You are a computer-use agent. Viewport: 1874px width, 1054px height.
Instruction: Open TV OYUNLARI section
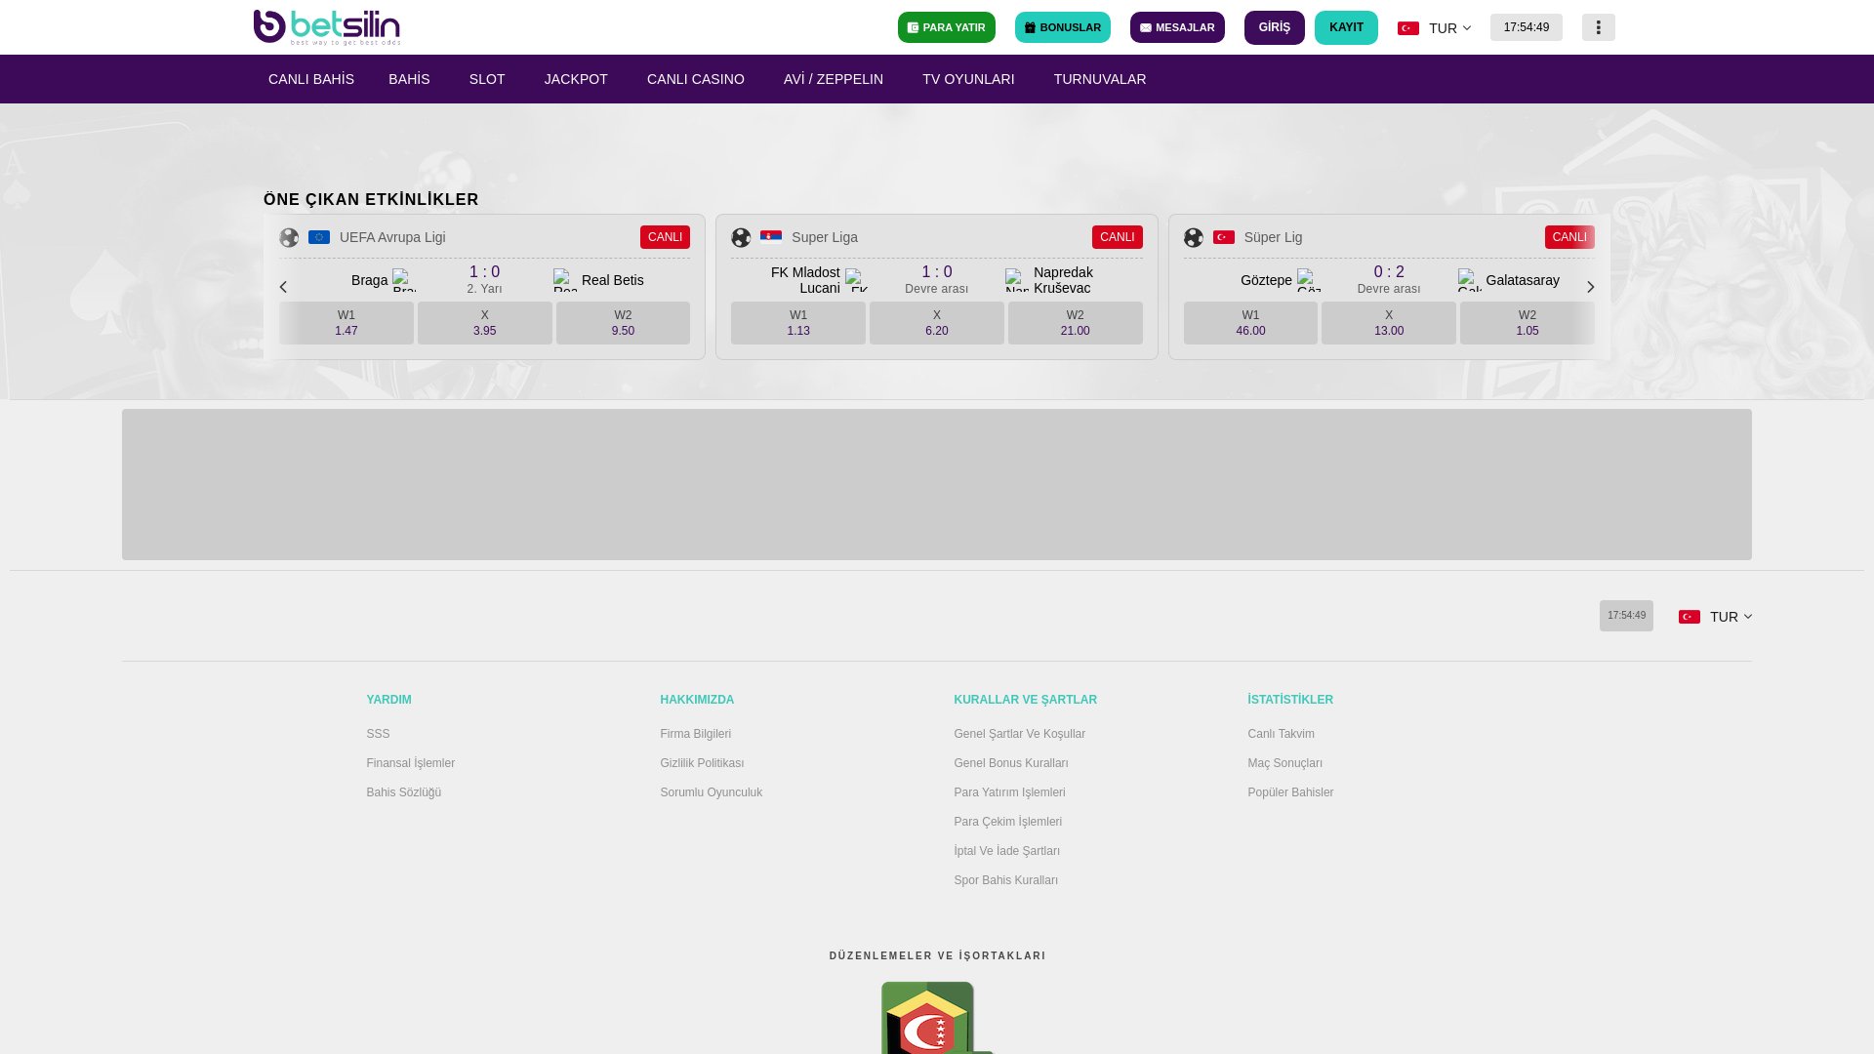pos(968,79)
